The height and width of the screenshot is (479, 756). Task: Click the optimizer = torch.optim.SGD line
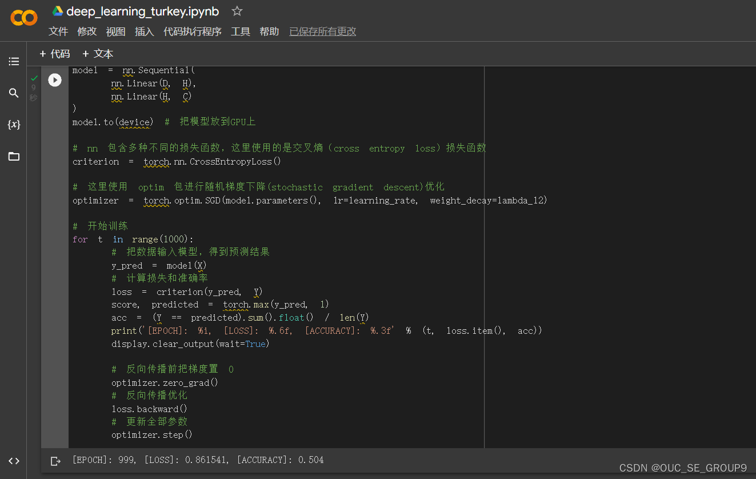310,201
